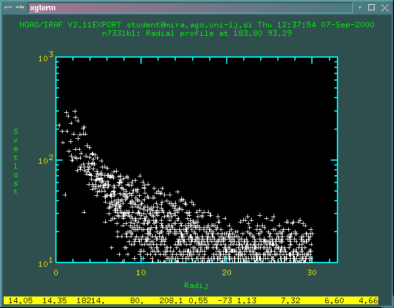Click status bar value 6.60
Image resolution: width=394 pixels, height=308 pixels.
tap(334, 301)
